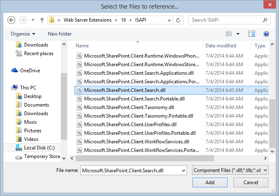Close the Select the files dialog
The image size is (279, 196).
point(270,4)
